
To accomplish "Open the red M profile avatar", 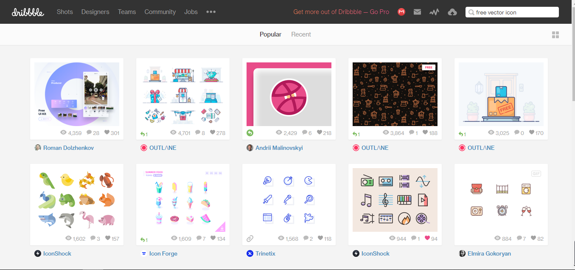I will (401, 12).
